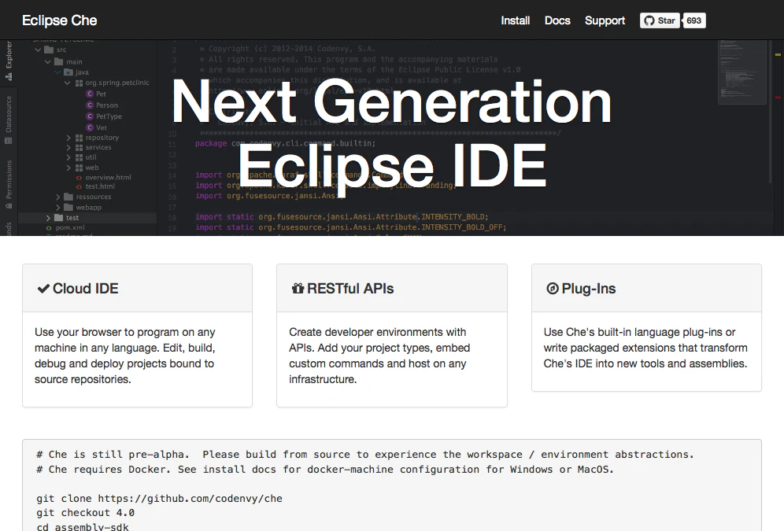Expand the repository package in tree

point(68,138)
